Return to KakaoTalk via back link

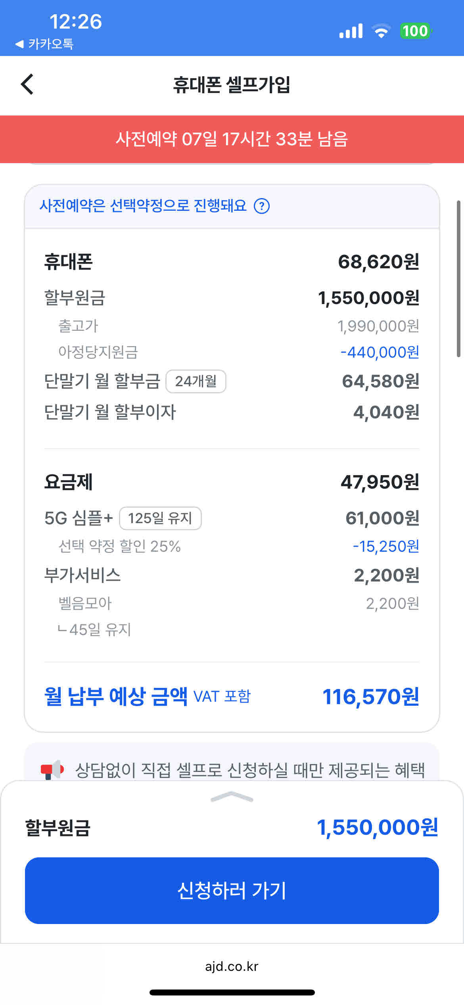pos(44,44)
